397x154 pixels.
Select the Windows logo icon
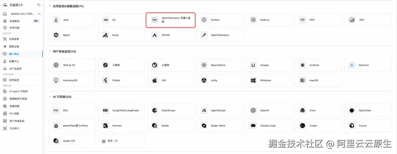click(253, 80)
